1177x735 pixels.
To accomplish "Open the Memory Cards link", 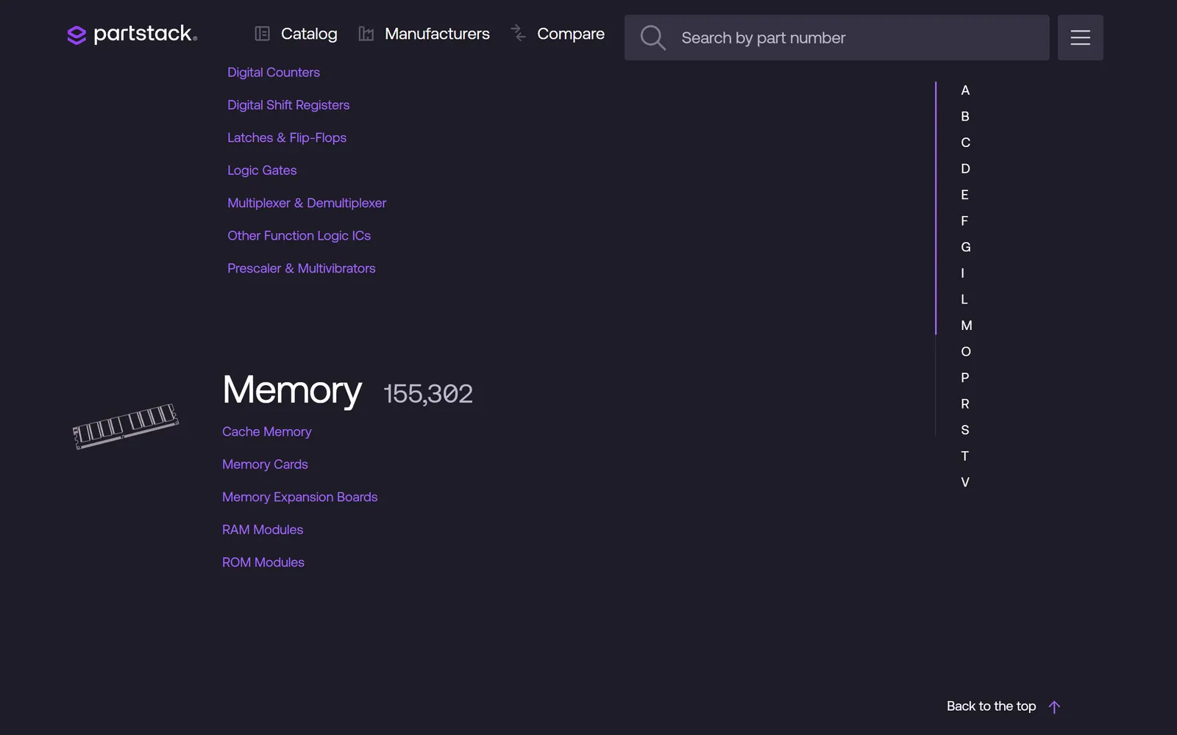I will (265, 465).
